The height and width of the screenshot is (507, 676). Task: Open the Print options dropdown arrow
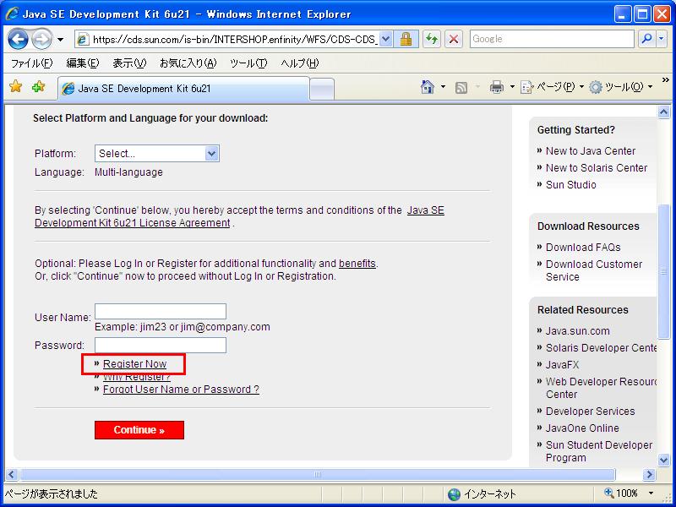point(512,87)
